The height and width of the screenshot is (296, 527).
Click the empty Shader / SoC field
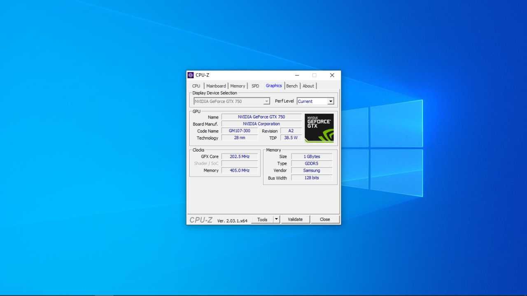(240, 163)
